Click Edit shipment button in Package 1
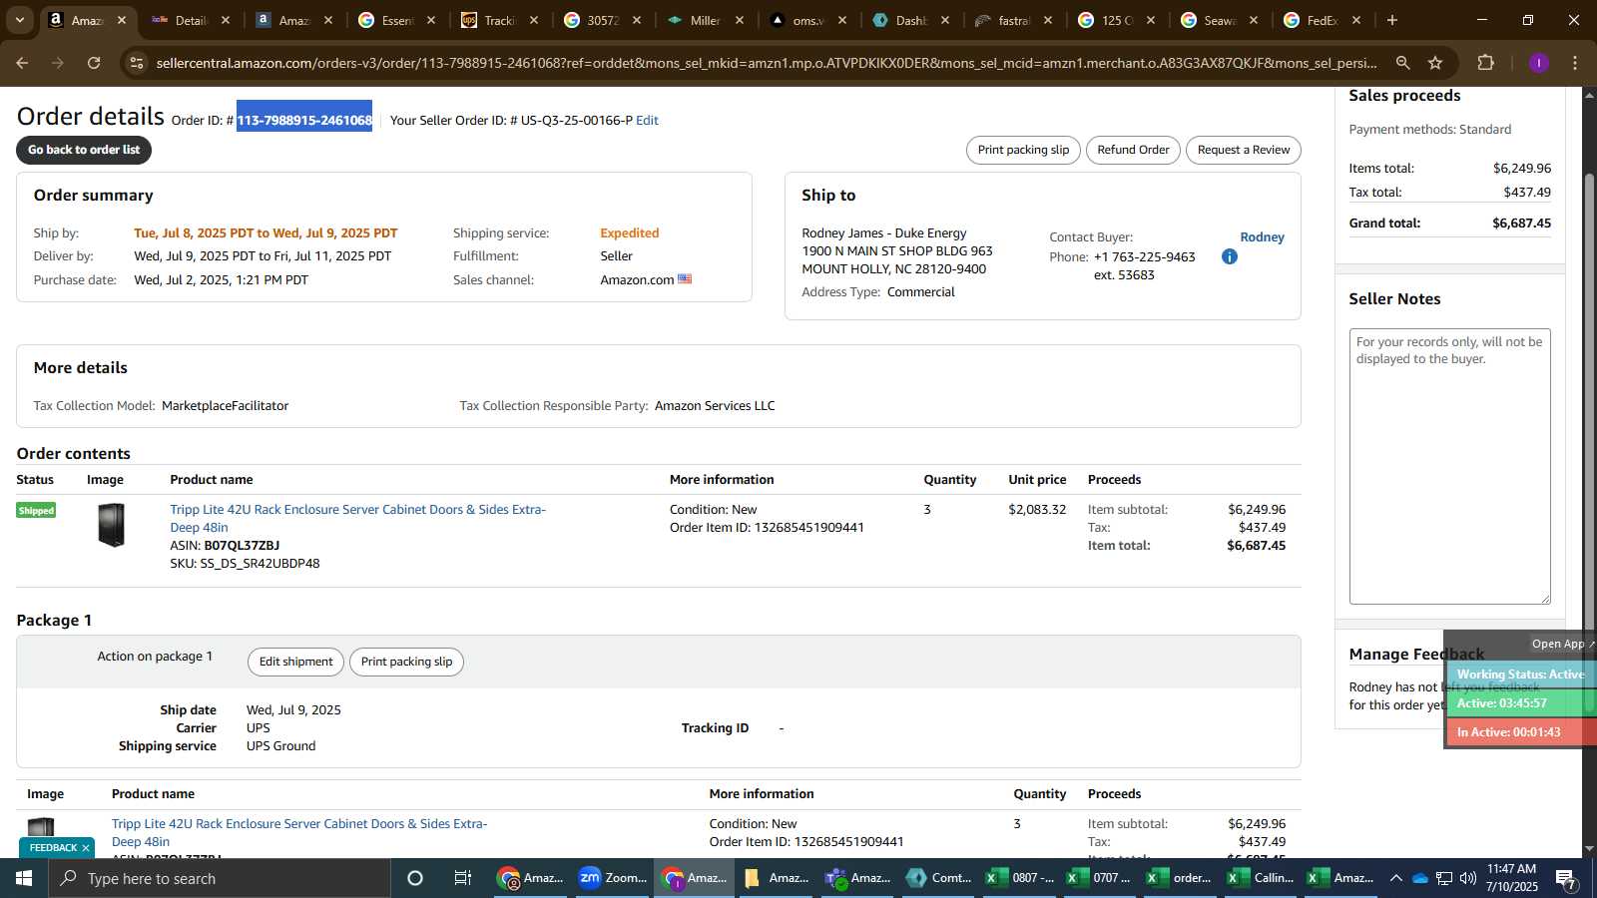The height and width of the screenshot is (898, 1597). (295, 662)
